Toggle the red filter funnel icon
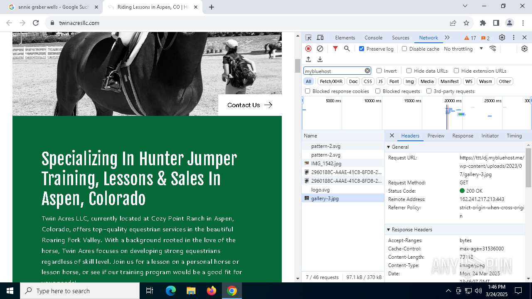 [335, 49]
